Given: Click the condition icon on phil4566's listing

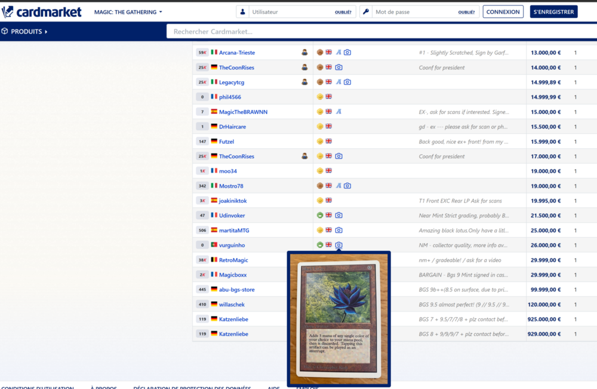Looking at the screenshot, I should 321,96.
